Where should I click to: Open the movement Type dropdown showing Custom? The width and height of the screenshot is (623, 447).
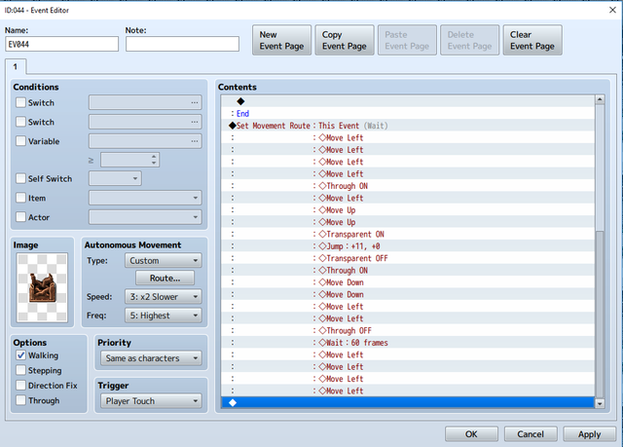click(x=164, y=261)
